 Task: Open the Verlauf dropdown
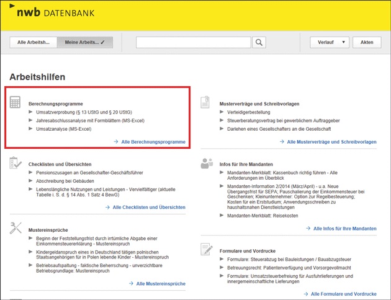click(330, 42)
